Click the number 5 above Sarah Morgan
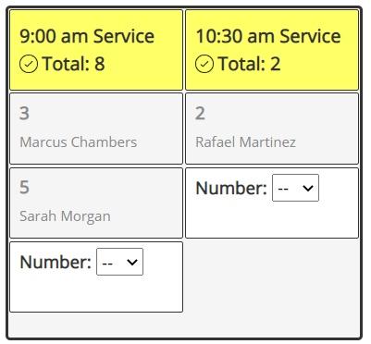The width and height of the screenshot is (371, 344). 24,187
